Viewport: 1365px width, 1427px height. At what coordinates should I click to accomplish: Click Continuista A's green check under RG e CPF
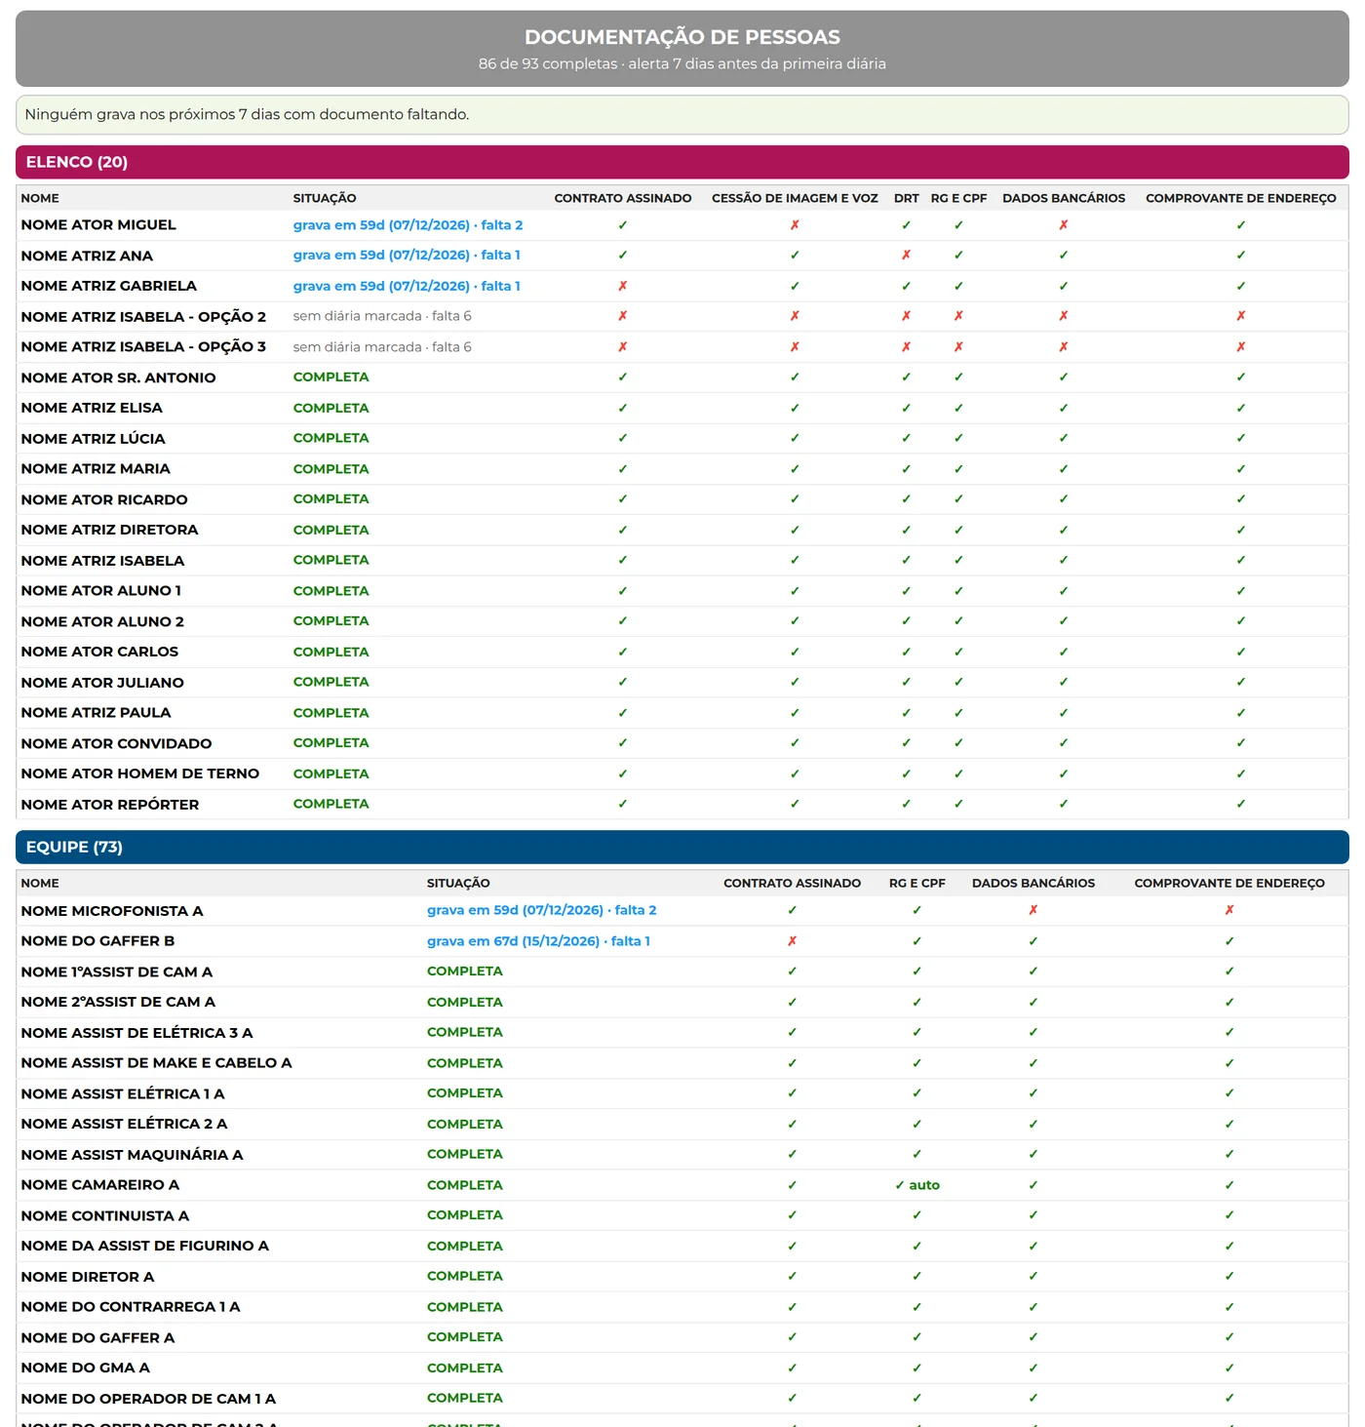[917, 1215]
